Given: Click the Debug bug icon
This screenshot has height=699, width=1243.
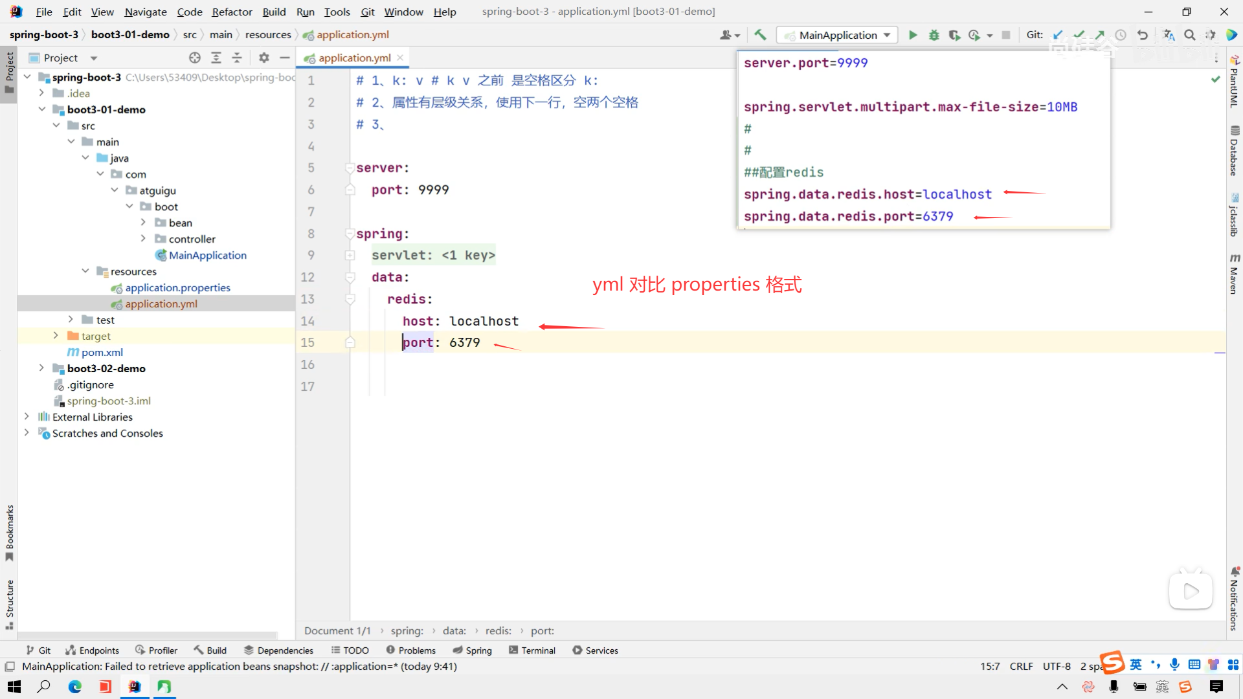Looking at the screenshot, I should 934,35.
